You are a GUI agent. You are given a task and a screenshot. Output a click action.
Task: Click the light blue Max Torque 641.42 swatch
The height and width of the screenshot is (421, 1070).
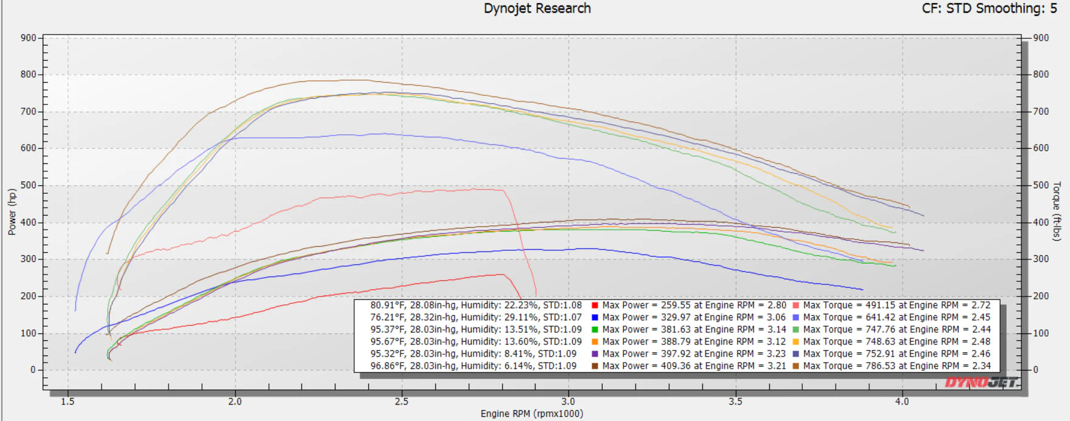795,318
